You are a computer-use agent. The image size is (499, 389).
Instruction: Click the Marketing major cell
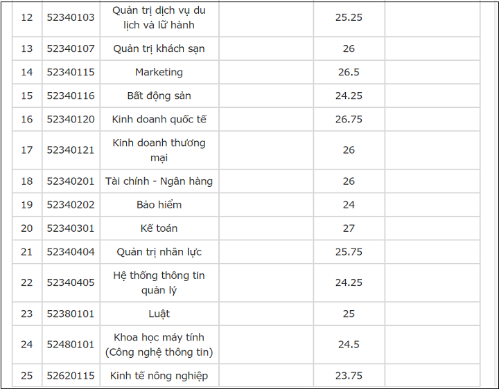[159, 72]
